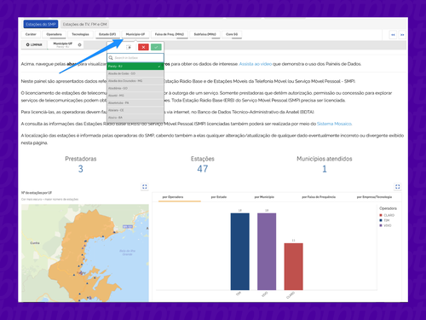
Task: Open the Operadora filter dropdown
Action: [x=54, y=34]
